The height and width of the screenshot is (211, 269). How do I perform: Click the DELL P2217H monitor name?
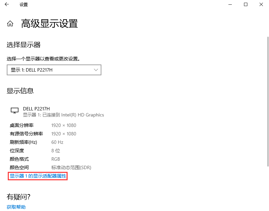(36, 108)
